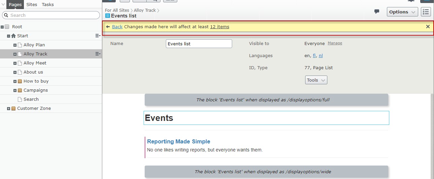This screenshot has height=179, width=434.
Task: Expand the Customer Zone node
Action: click(8, 108)
